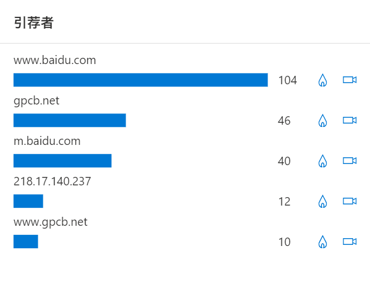370x287 pixels.
Task: Select the www.gpcb.net referrer label
Action: [51, 222]
